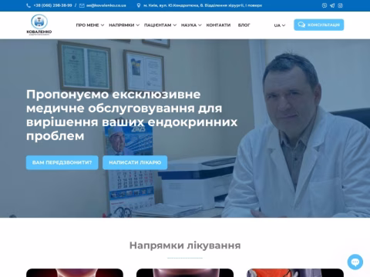Open the floating chat bubble widget

(355, 262)
